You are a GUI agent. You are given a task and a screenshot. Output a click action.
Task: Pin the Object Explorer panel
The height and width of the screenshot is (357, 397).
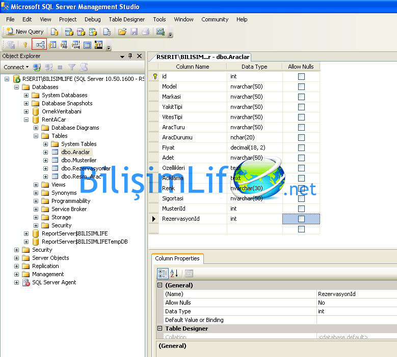[x=130, y=56]
